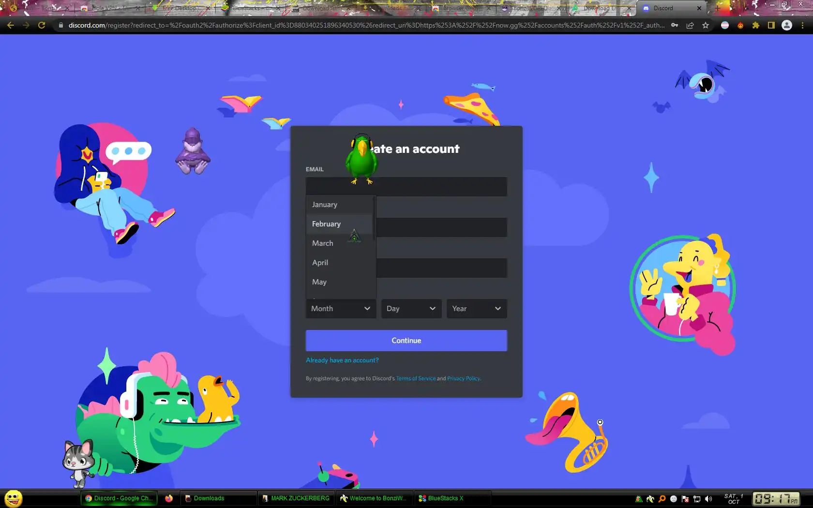Screen dimensions: 813x508
Task: Open the Chrome profile avatar menu
Action: tap(787, 25)
